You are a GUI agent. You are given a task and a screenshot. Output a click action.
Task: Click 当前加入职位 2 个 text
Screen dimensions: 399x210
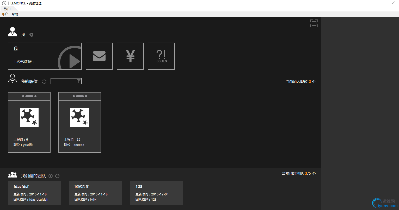click(300, 82)
